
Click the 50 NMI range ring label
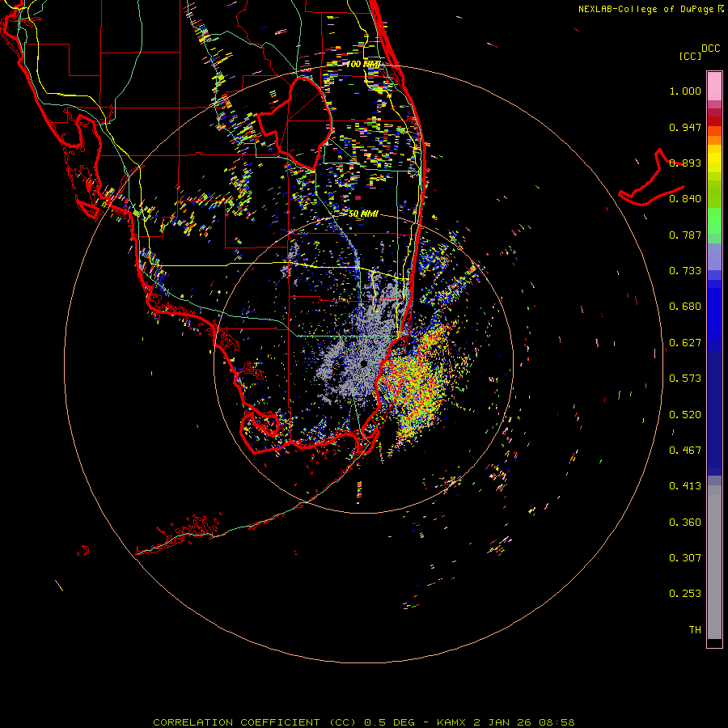pyautogui.click(x=363, y=214)
